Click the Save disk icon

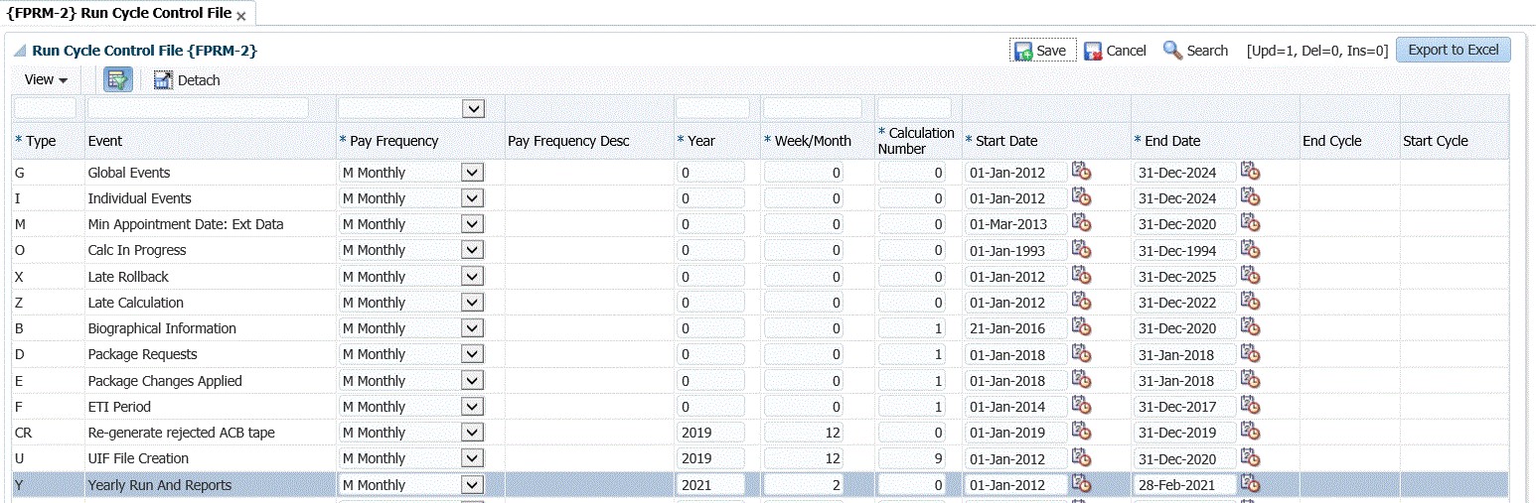point(1023,51)
